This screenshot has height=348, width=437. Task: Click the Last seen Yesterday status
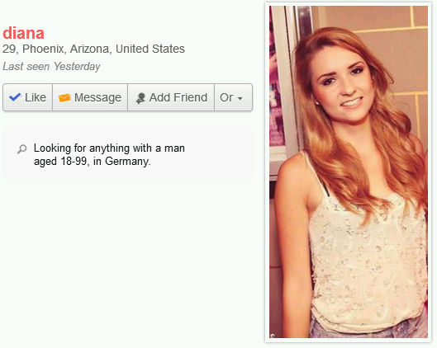pyautogui.click(x=51, y=67)
